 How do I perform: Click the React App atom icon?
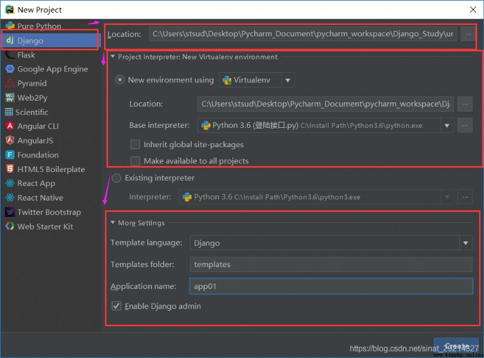click(10, 184)
